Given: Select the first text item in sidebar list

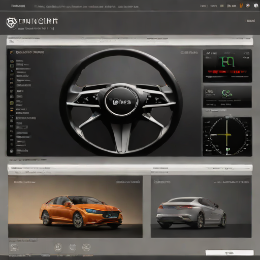Looking at the screenshot, I should 20,61.
